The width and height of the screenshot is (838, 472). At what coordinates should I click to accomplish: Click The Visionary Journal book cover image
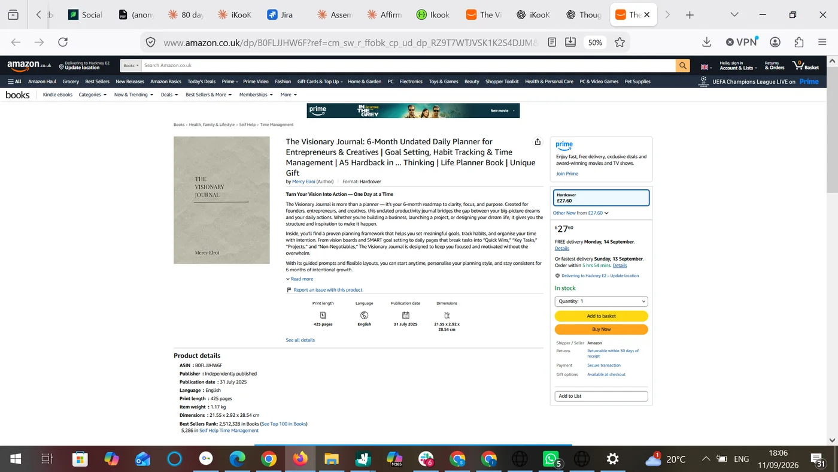(221, 200)
